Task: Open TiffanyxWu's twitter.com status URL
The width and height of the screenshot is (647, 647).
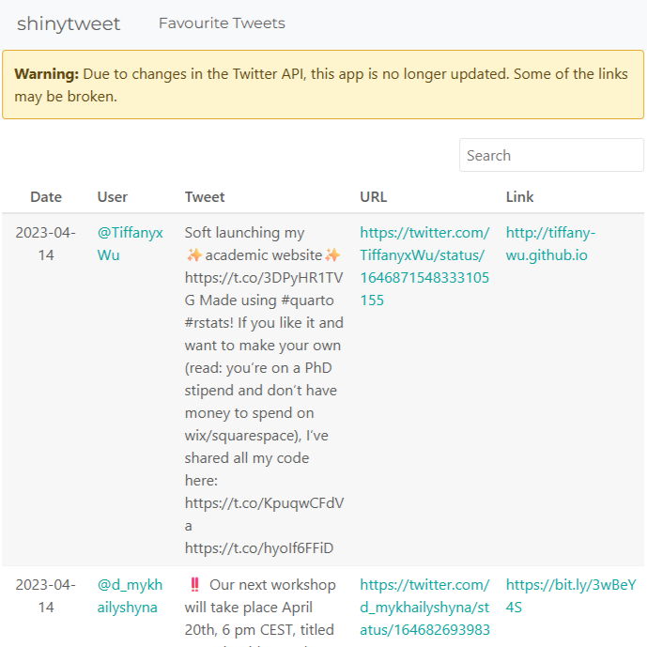Action: (x=424, y=266)
